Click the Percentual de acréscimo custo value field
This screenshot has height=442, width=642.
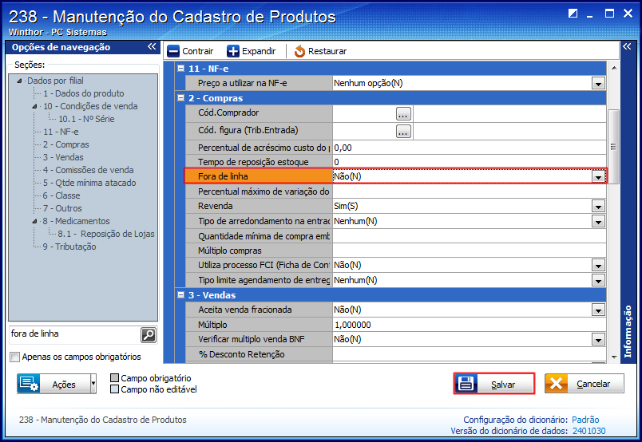tap(470, 148)
